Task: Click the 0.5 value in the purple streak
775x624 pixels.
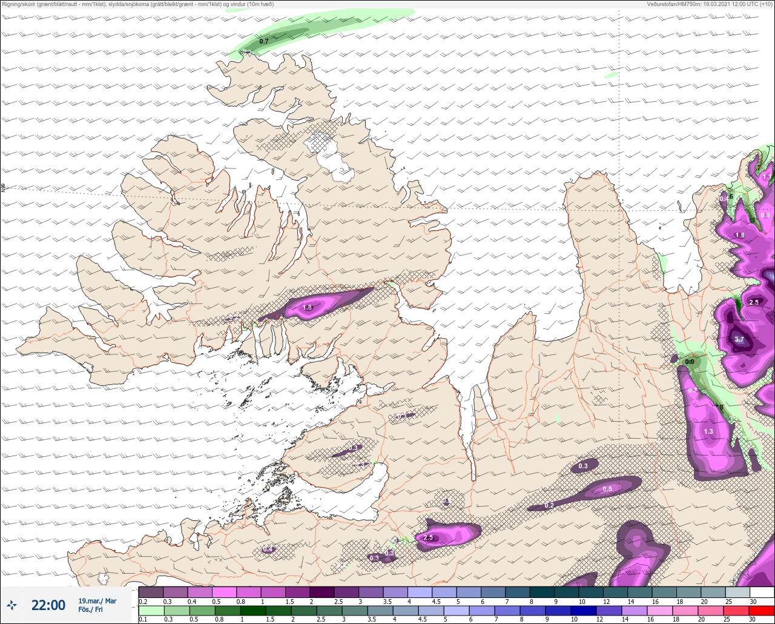Action: [x=607, y=489]
